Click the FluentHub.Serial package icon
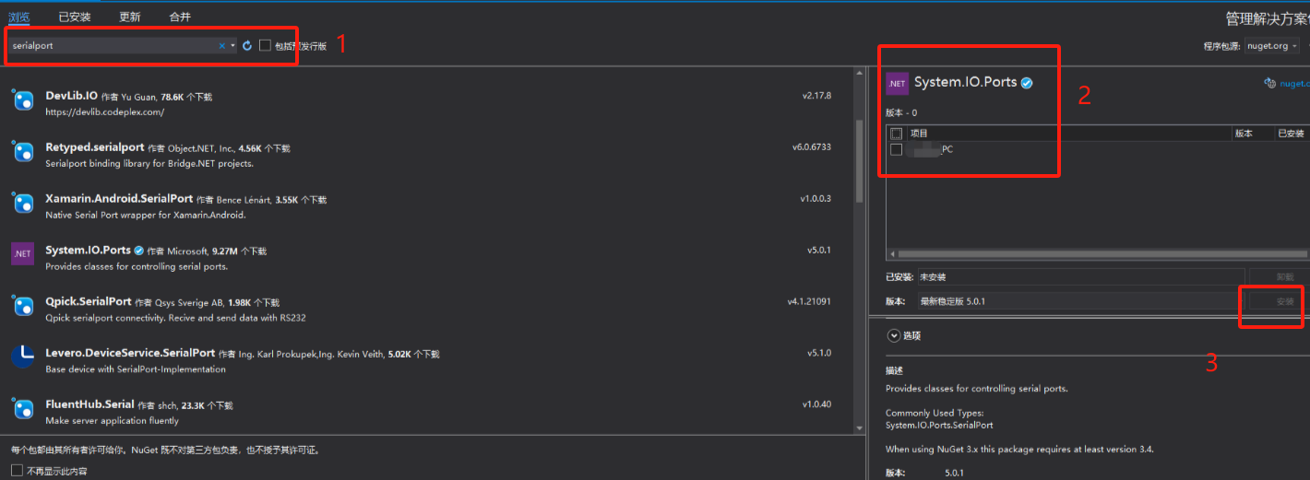Viewport: 1310px width, 480px height. click(22, 408)
